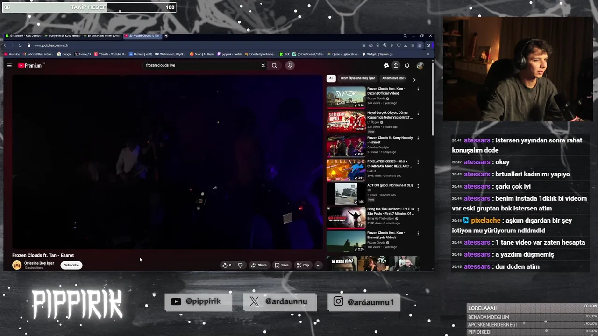Open ACTION prod. Norlikane thumbnail

point(346,193)
